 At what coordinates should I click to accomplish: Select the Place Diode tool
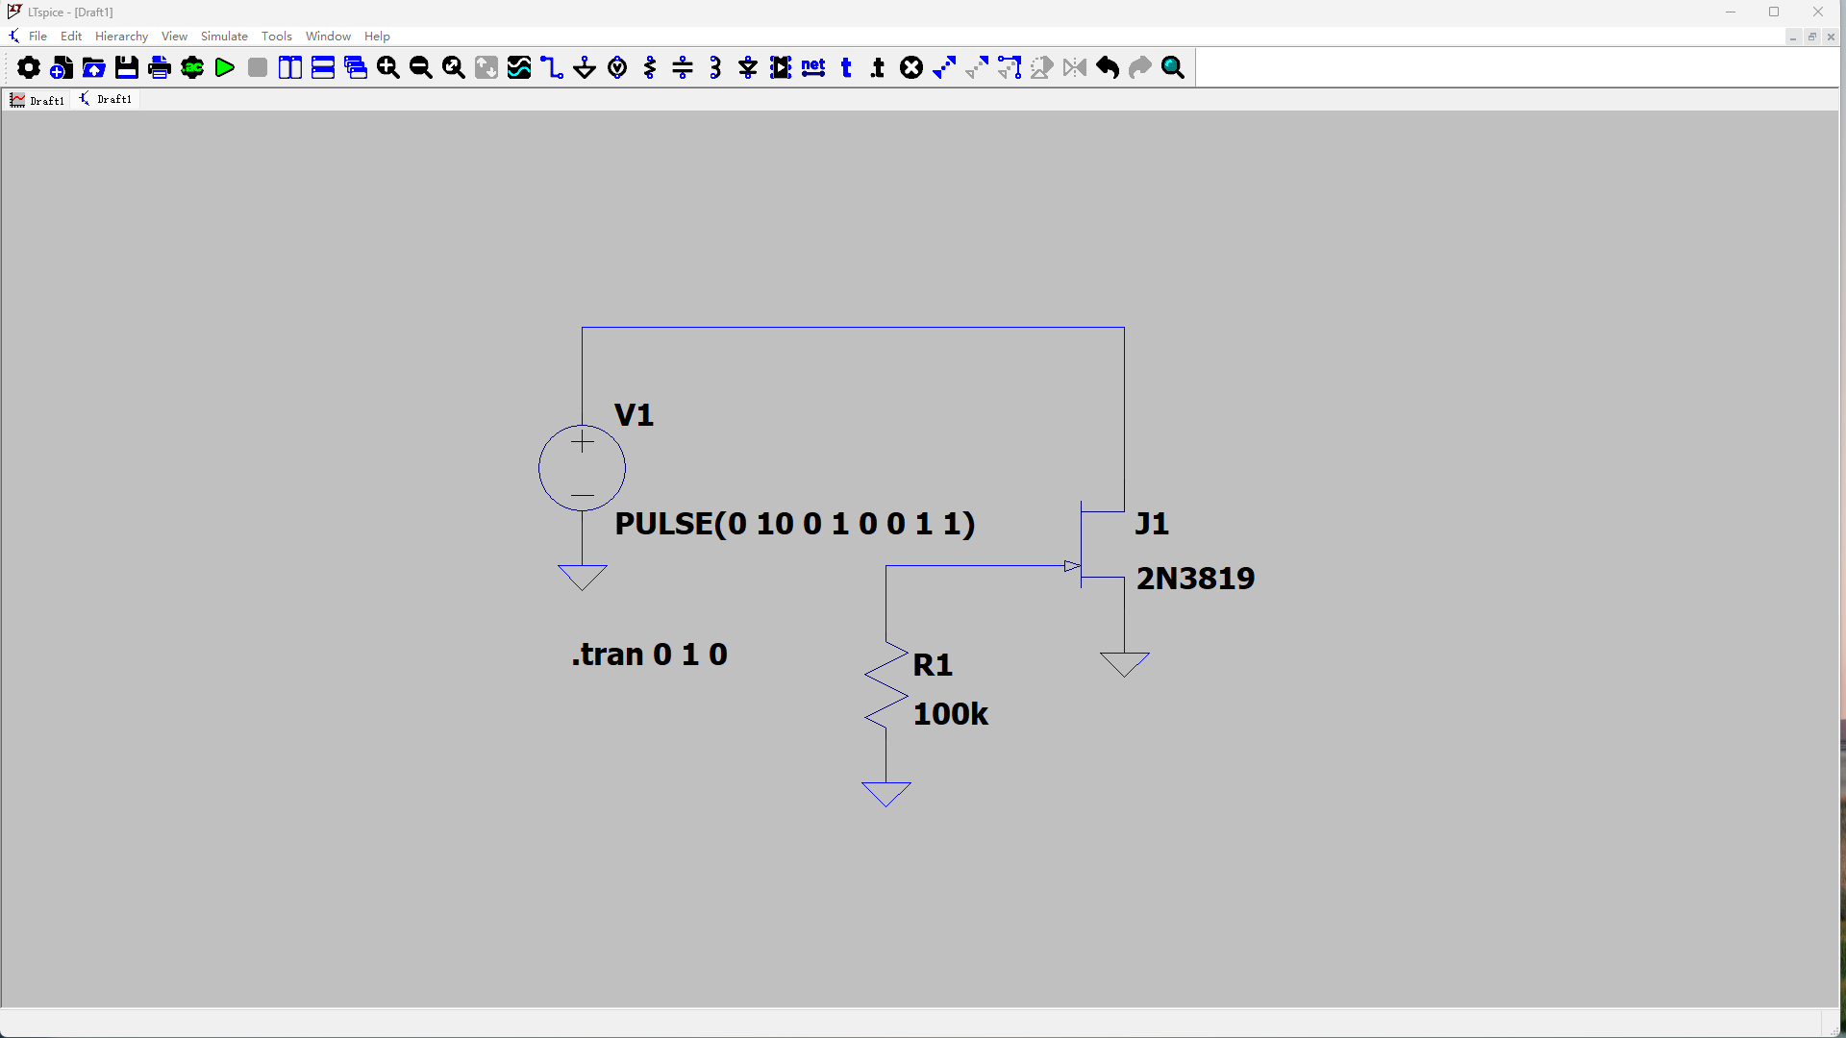[x=748, y=67]
